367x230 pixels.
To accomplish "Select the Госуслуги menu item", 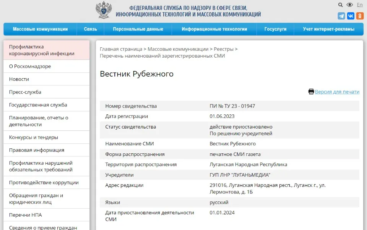I will [275, 29].
